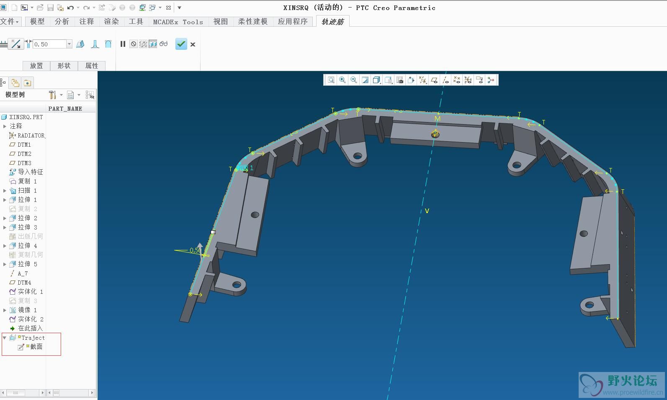Viewport: 667px width, 400px height.
Task: Click the white drag handle on the rib trajectory
Action: click(213, 232)
